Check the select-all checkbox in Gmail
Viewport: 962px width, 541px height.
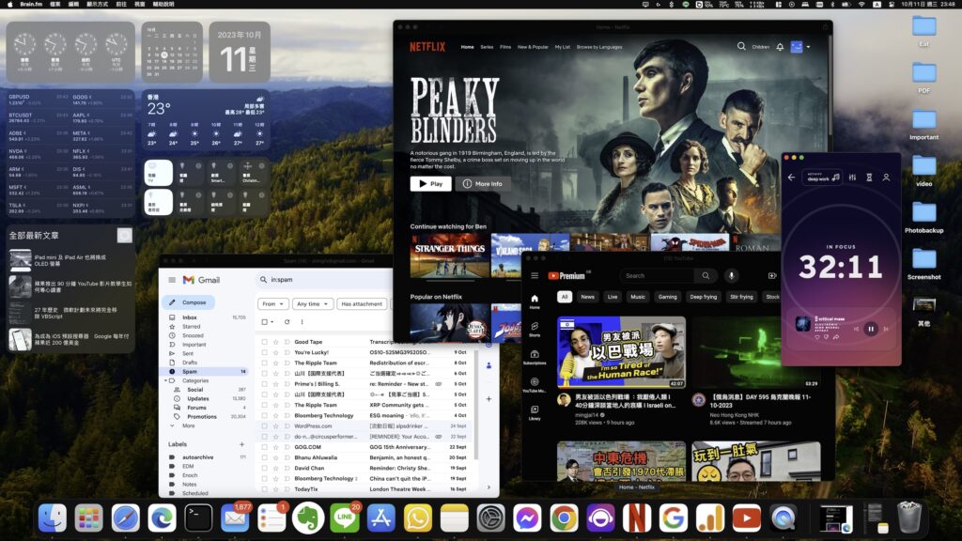[x=264, y=322]
